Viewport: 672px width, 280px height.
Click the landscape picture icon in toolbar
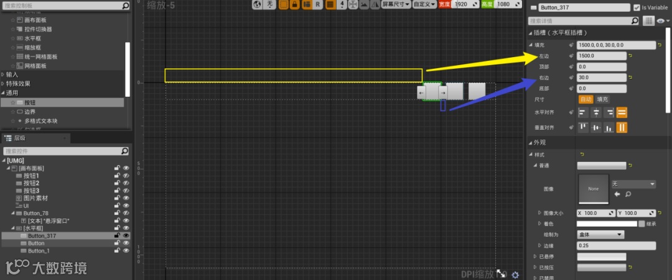pos(364,4)
